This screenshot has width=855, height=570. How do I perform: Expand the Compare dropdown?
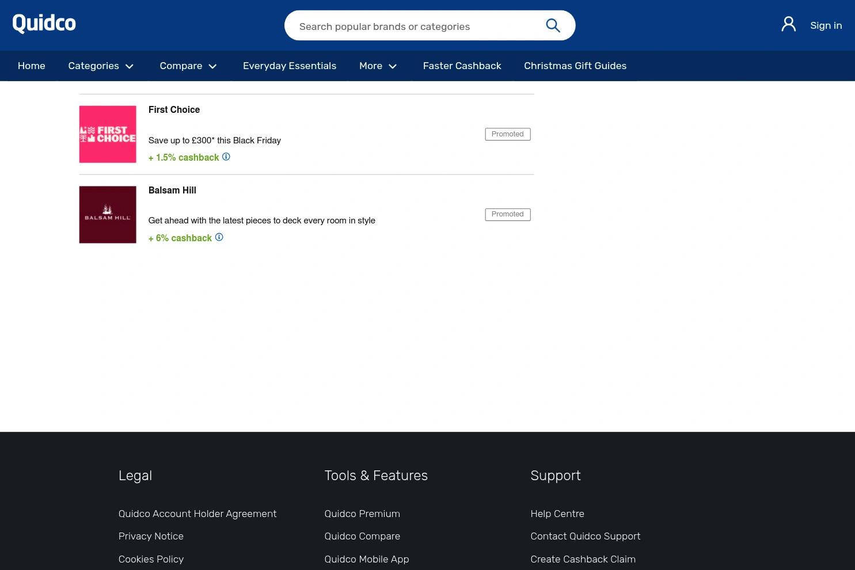pyautogui.click(x=189, y=66)
